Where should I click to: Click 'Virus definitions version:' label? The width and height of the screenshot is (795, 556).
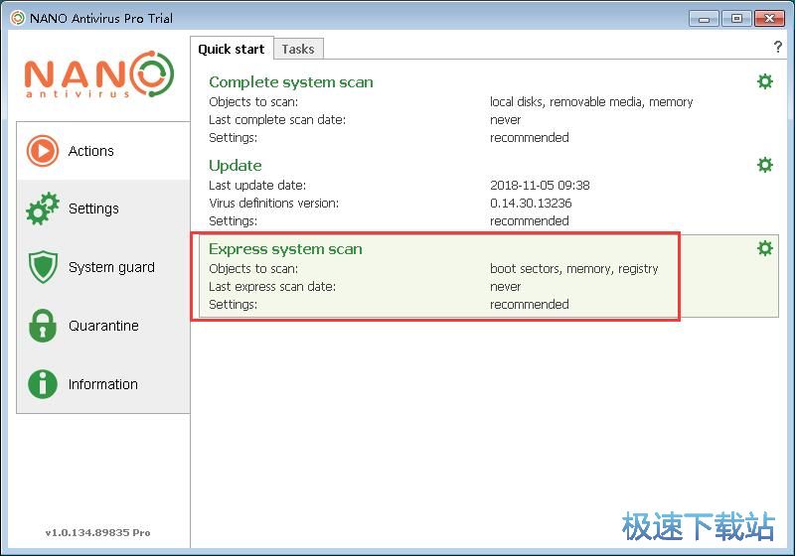[x=274, y=204]
